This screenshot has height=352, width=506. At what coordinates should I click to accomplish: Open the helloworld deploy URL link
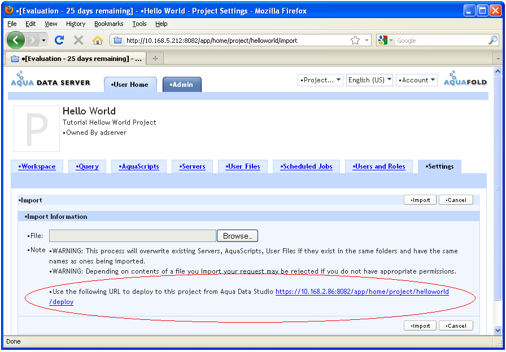click(362, 292)
